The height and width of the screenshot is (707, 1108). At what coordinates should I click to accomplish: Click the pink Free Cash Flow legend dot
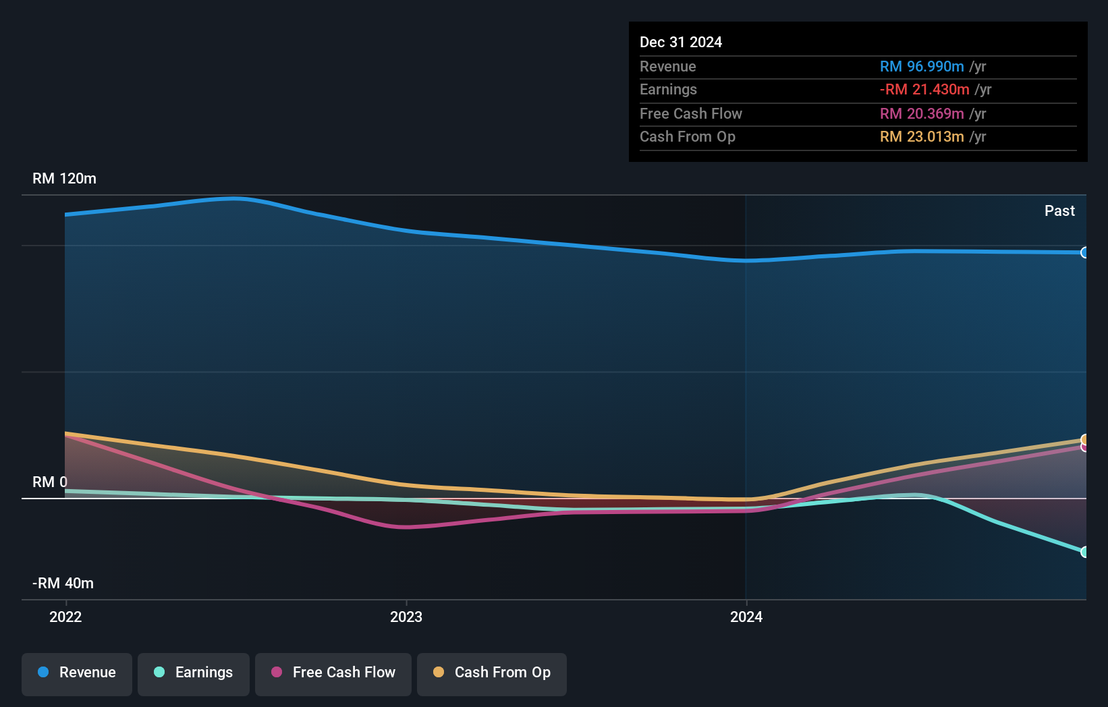(276, 673)
